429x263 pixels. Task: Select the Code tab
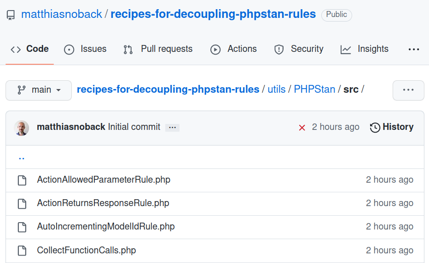(29, 49)
